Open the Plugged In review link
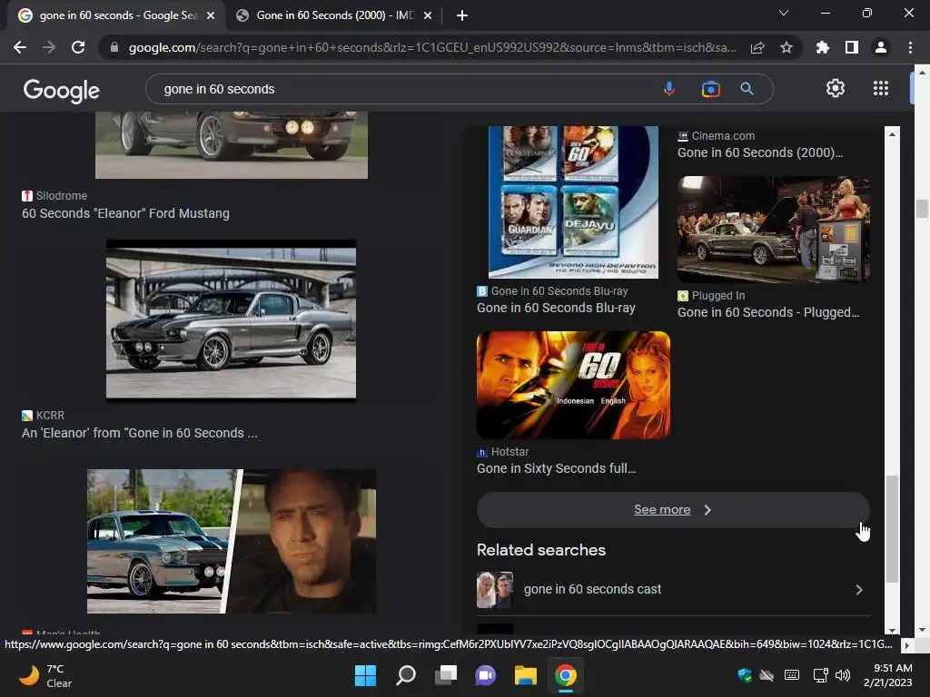Viewport: 930px width, 697px height. [768, 312]
